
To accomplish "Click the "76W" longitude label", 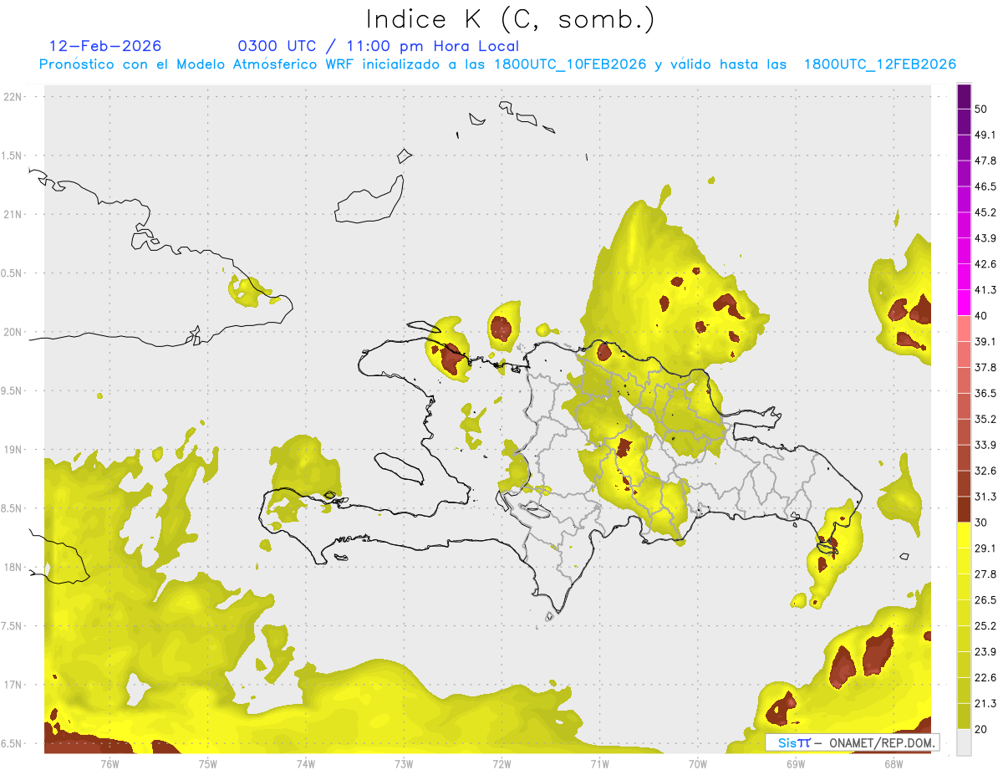I will (x=109, y=763).
